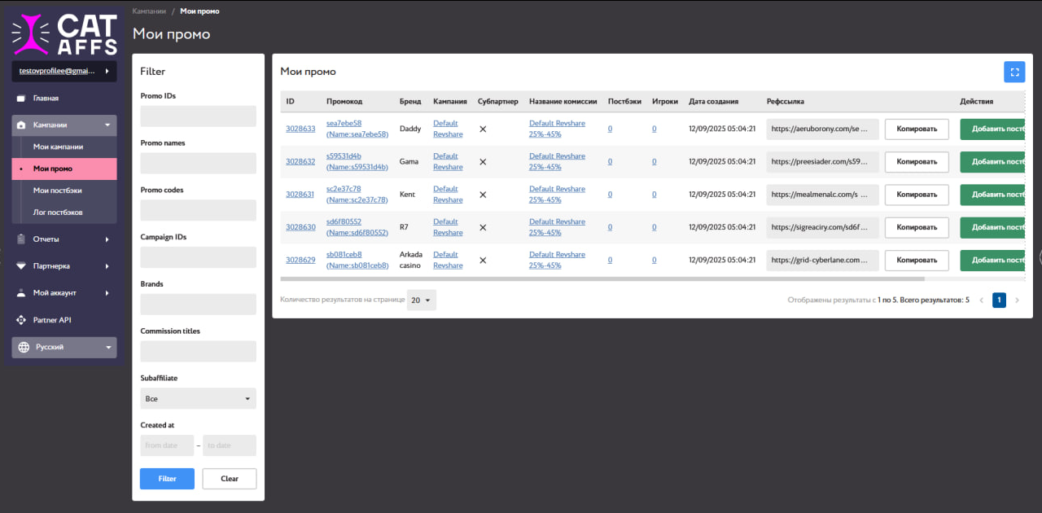Click the Мой аккаунт user icon
This screenshot has width=1042, height=513.
point(21,293)
